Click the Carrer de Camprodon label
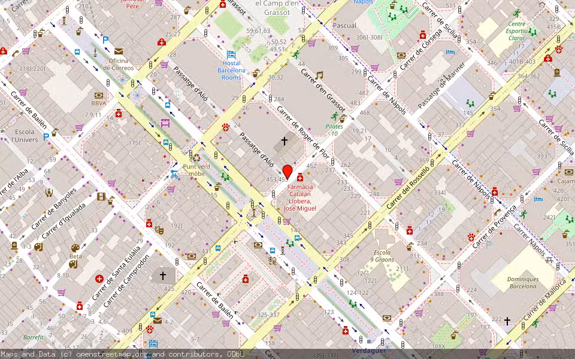The width and height of the screenshot is (575, 359). click(x=127, y=281)
